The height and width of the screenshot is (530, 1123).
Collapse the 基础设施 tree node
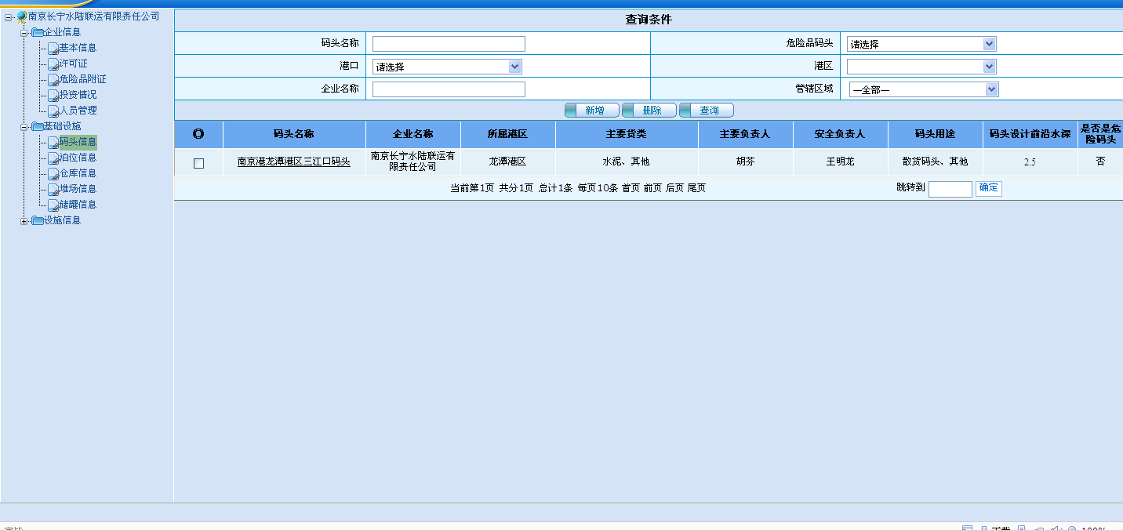point(24,127)
